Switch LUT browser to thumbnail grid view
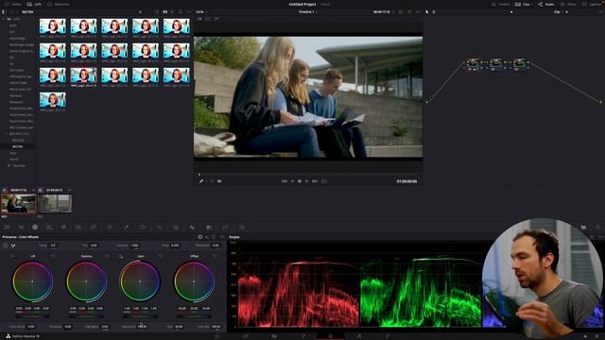 (x=165, y=12)
